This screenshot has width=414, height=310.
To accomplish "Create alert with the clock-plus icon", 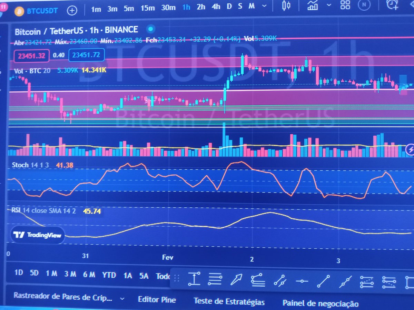I will pos(392,4).
